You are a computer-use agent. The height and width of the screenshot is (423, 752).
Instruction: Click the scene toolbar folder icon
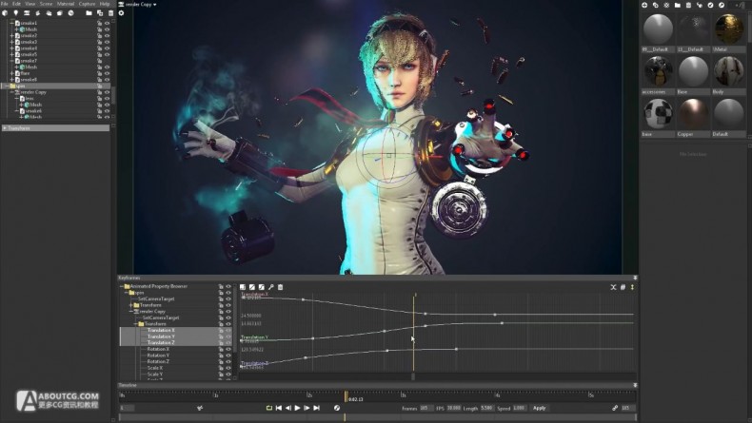point(89,13)
